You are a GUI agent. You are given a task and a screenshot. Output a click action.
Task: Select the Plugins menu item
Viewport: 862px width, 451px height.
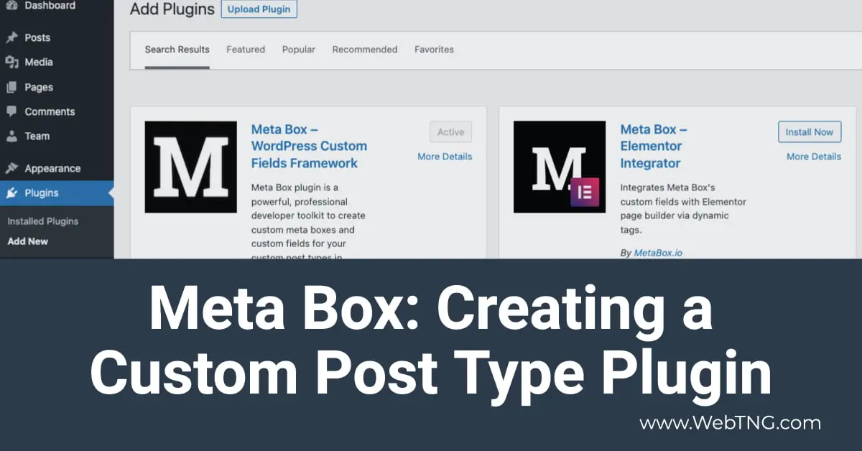(57, 192)
